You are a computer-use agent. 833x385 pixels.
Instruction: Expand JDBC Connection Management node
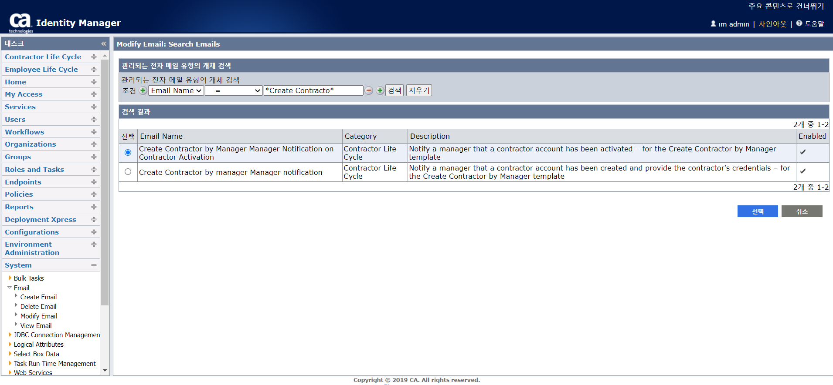point(10,335)
